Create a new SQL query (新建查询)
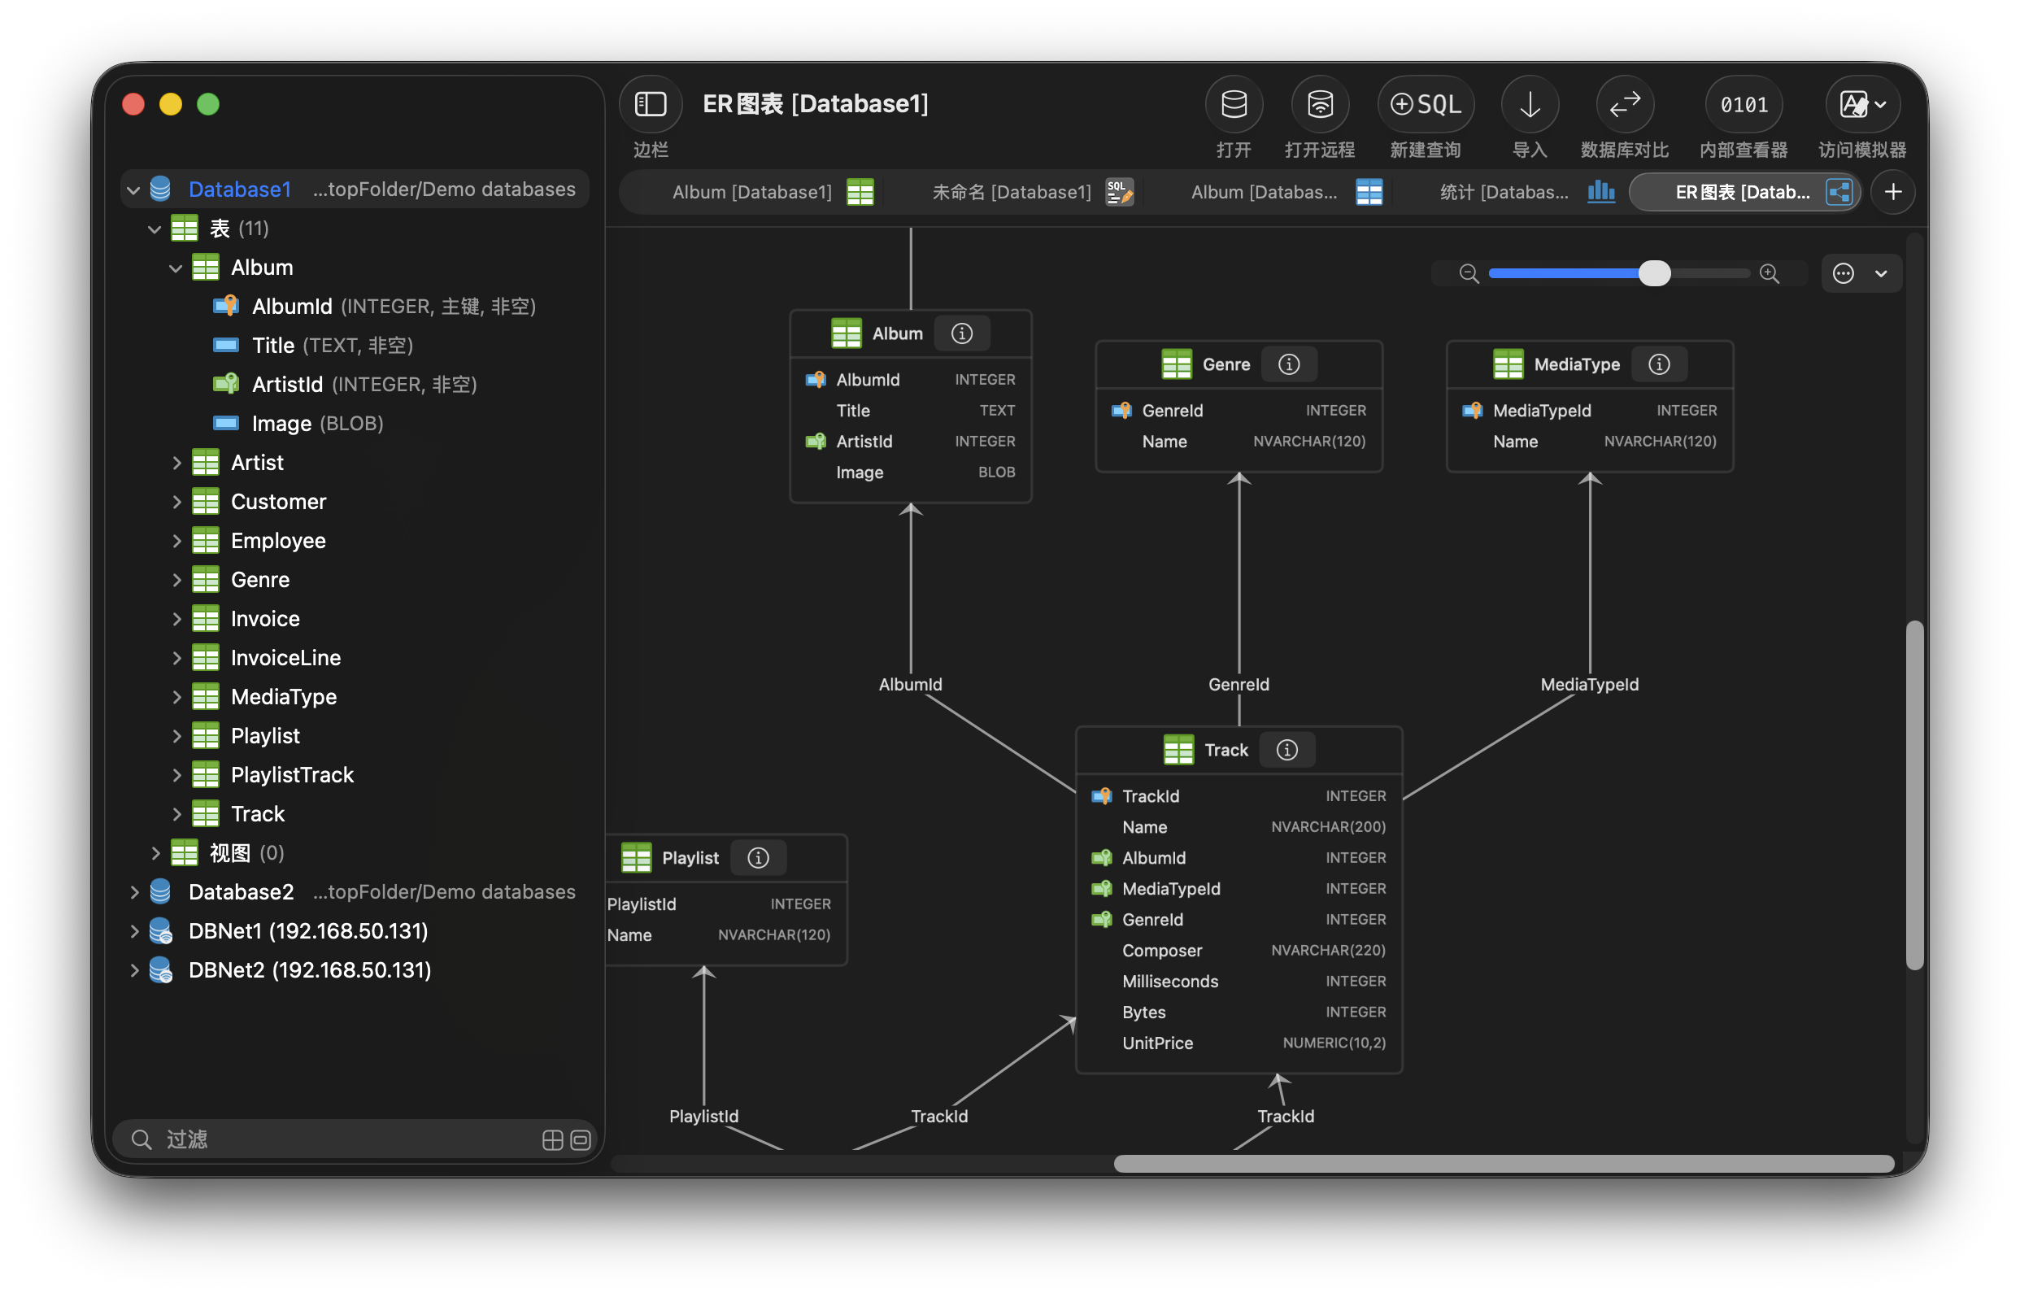Image resolution: width=2020 pixels, height=1298 pixels. click(x=1425, y=105)
